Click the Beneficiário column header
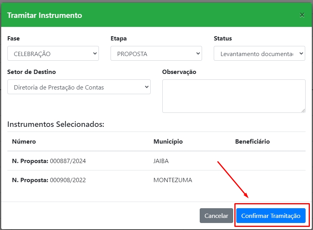Viewport: 313px width, 230px height. point(252,142)
